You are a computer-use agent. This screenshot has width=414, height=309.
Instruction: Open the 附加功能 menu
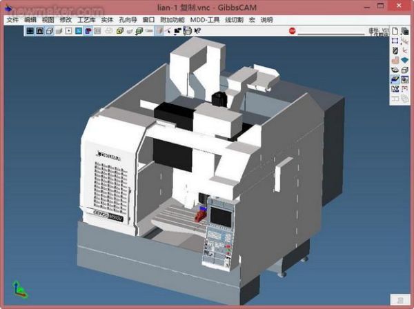pos(172,20)
